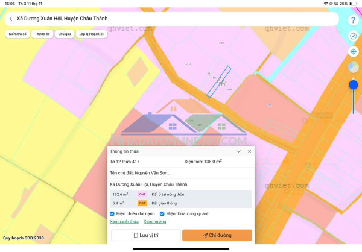Select the Kiểm tra số option

(x=18, y=34)
